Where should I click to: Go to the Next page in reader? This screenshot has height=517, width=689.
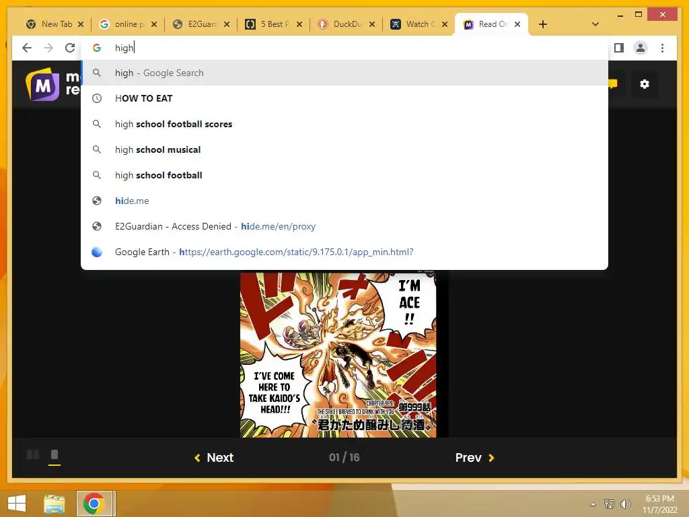coord(214,458)
